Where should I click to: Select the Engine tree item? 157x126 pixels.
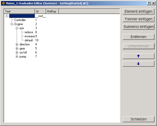pos(19,24)
